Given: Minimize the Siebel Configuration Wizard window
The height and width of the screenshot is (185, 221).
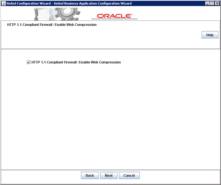Looking at the screenshot, I should (x=207, y=3).
